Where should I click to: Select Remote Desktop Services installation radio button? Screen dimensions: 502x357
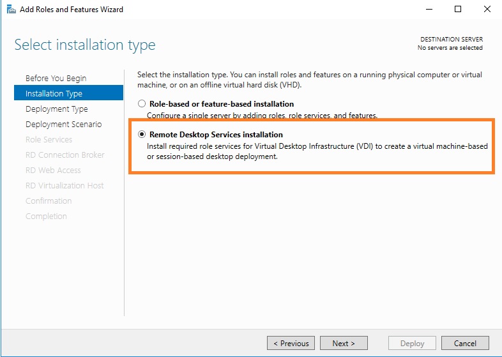pyautogui.click(x=142, y=135)
